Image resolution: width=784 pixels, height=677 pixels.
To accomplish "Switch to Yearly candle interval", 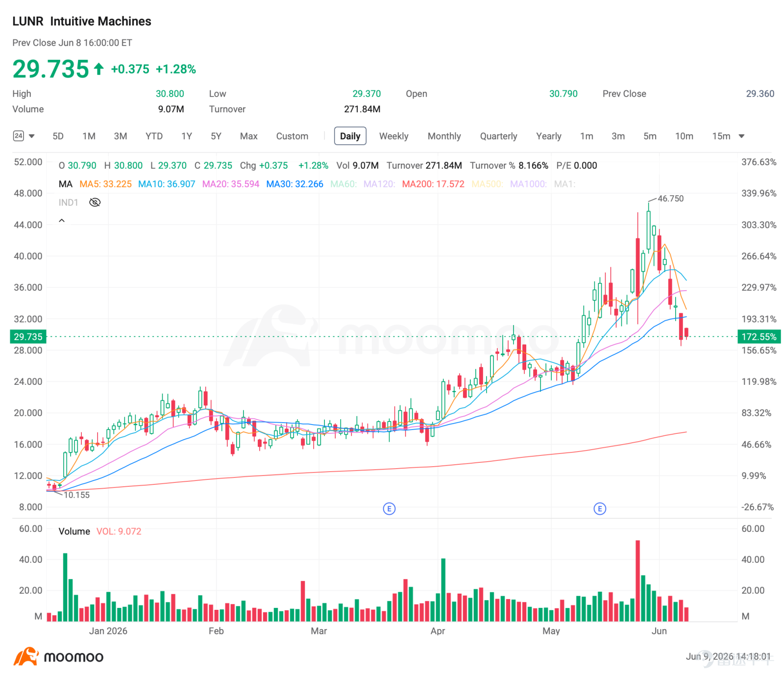I will 549,136.
